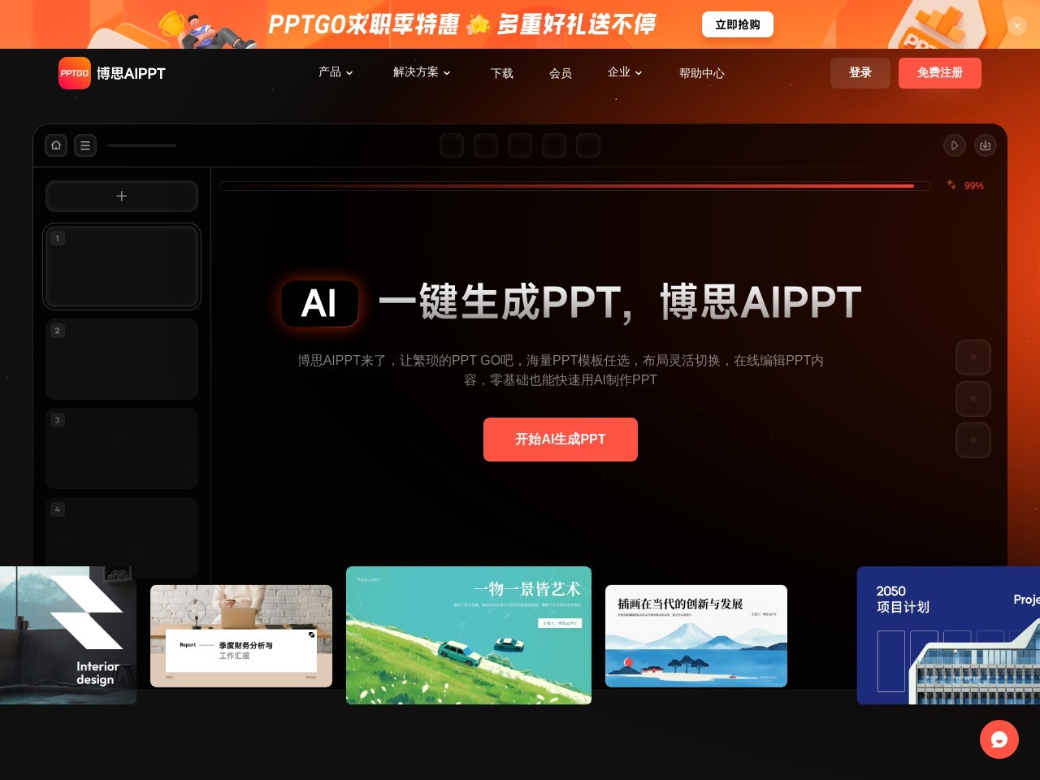1040x780 pixels.
Task: Open the 企业 dropdown menu
Action: tap(625, 72)
